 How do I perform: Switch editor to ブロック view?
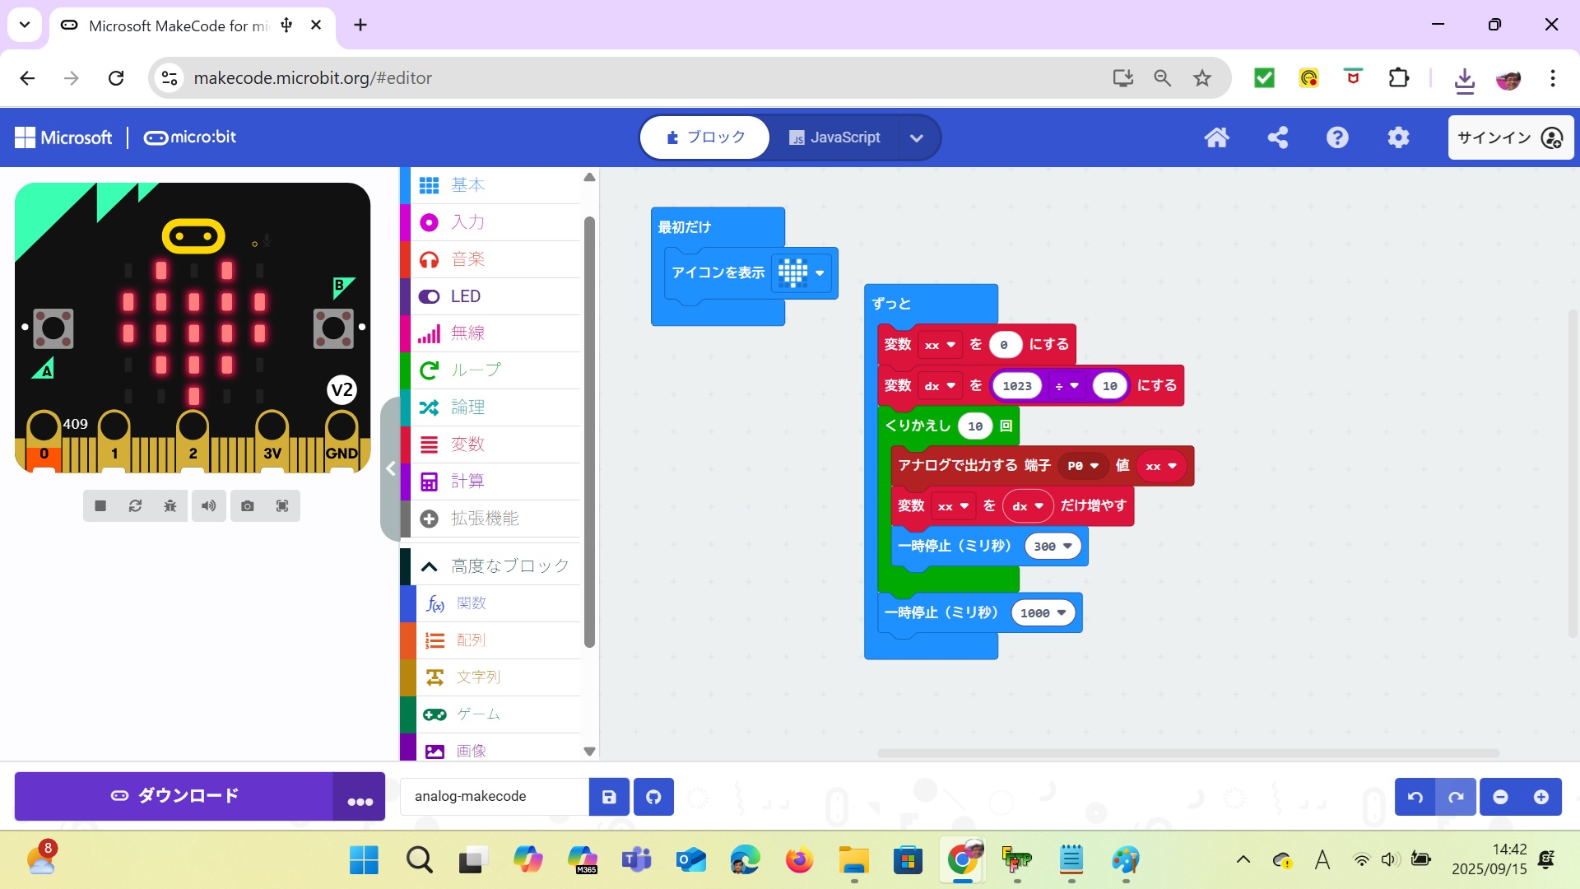[705, 137]
